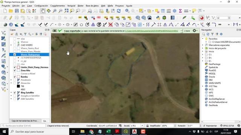Show the Google.cn Satellite layer
This screenshot has height=135, width=241.
pyautogui.click(x=15, y=96)
